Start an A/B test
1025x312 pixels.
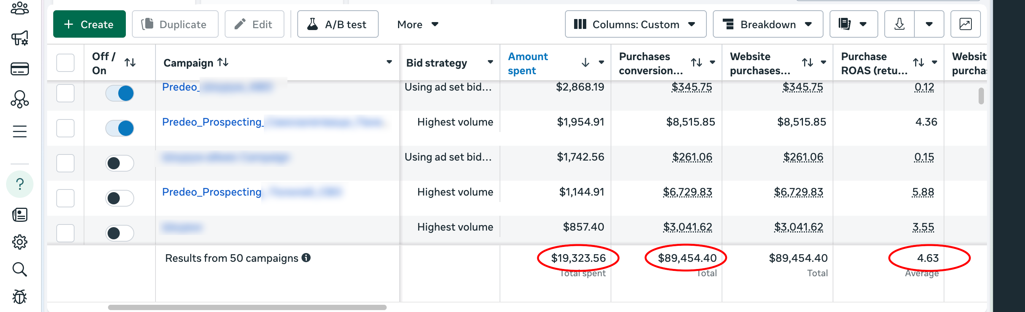point(338,24)
